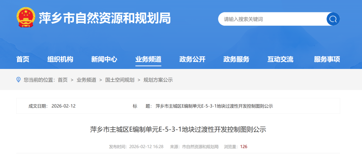
Task: Click the 发布时间 2026-02-12 16:28 text
Action: point(136,147)
